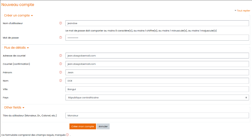
Task: Click required icon beside Mot de passe
Action: point(60,38)
